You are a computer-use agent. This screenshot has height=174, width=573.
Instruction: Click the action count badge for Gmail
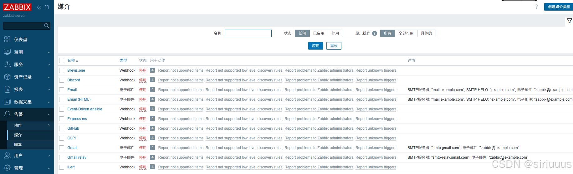152,147
